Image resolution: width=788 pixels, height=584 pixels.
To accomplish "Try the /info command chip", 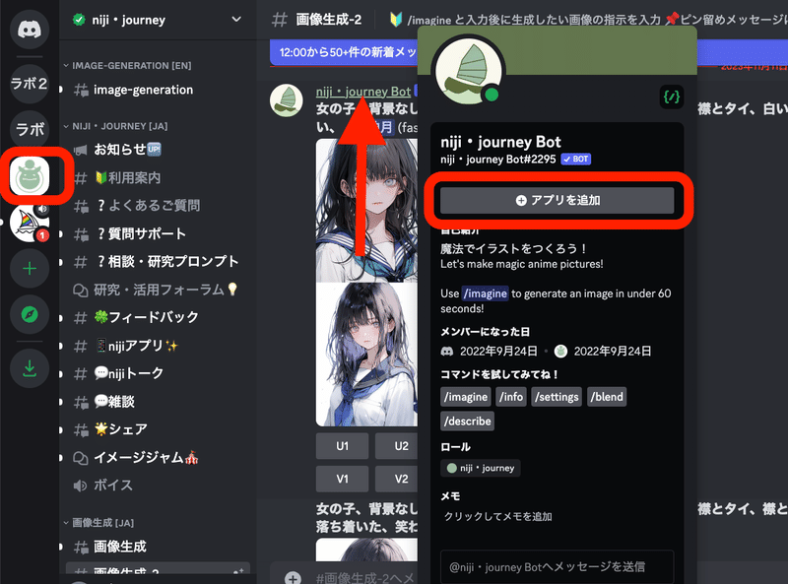I will click(x=511, y=397).
